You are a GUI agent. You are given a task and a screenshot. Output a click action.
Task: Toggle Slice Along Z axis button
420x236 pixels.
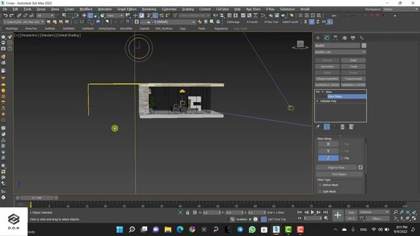(328, 158)
